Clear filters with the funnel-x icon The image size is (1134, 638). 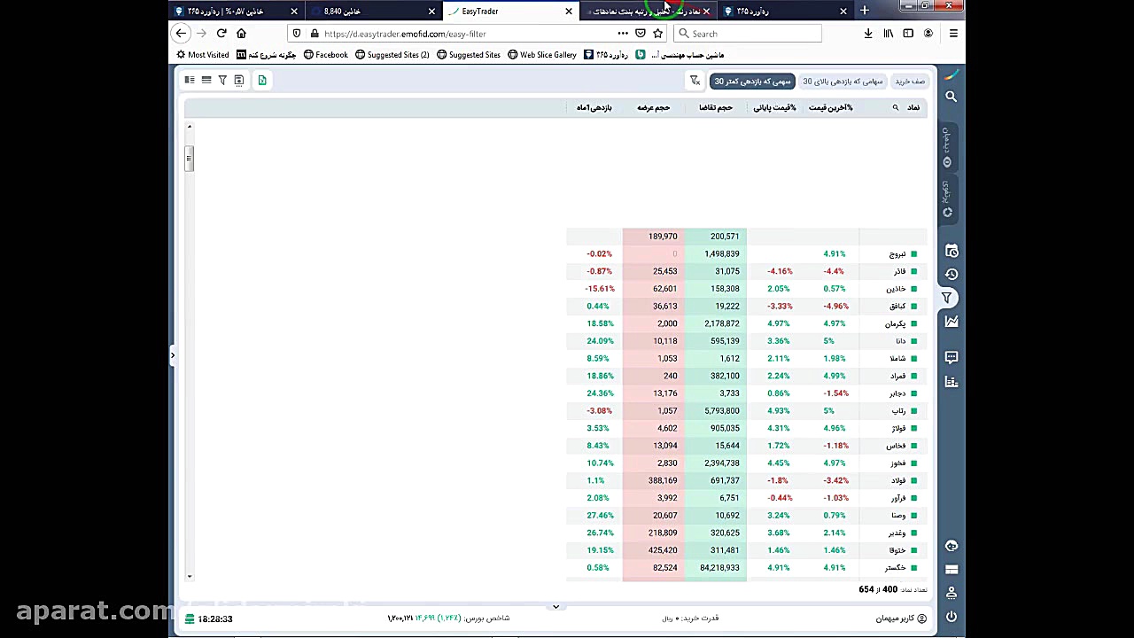[x=695, y=82]
